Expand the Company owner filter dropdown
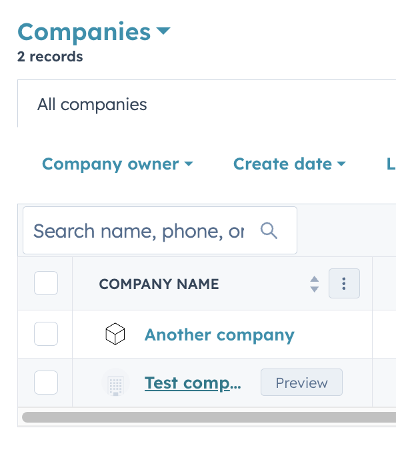Screen dimensions: 396x466 tap(117, 164)
